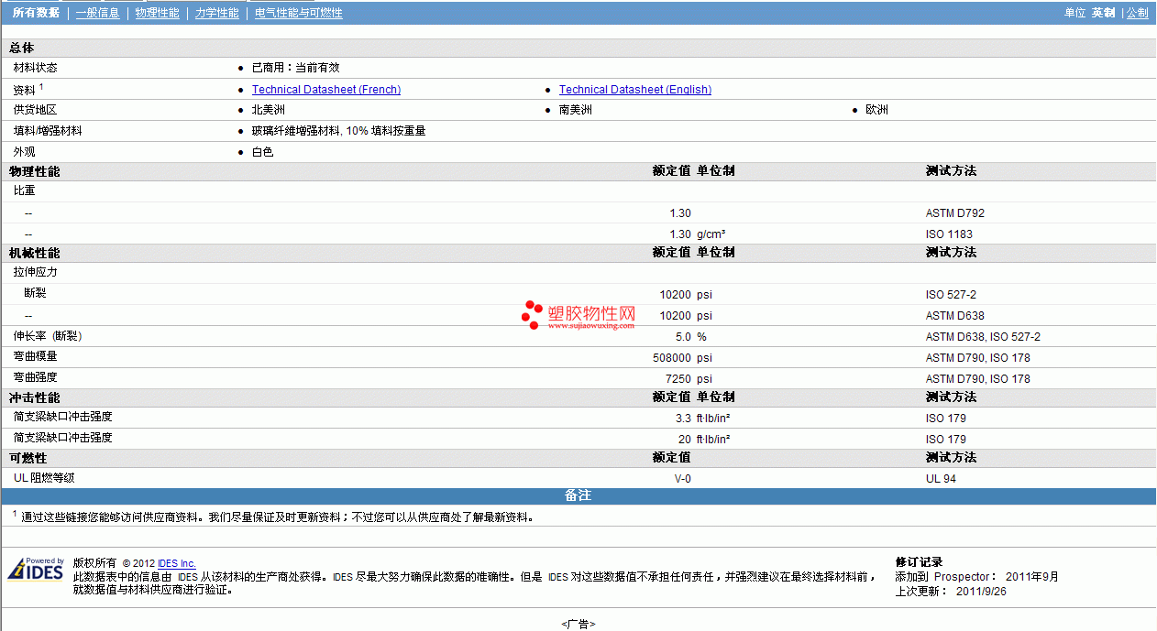Select the 拉伸应力 row label

coord(36,272)
